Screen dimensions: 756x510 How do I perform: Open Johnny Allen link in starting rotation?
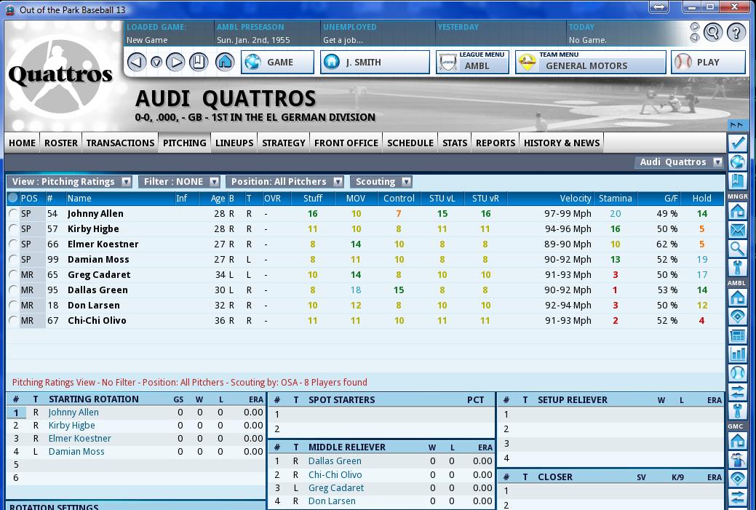73,412
